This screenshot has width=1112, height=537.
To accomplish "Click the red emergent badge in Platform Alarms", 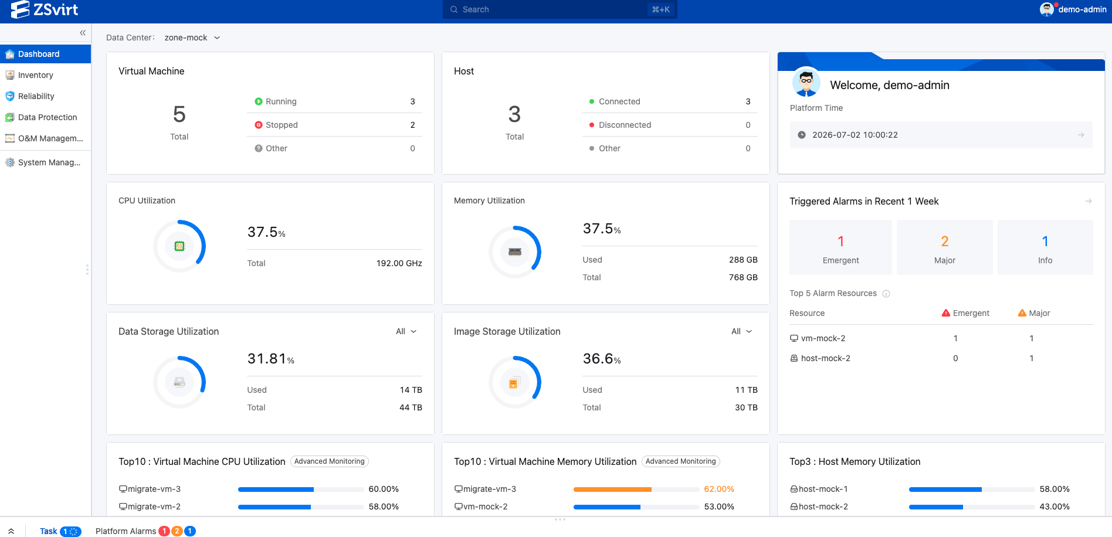I will click(164, 531).
